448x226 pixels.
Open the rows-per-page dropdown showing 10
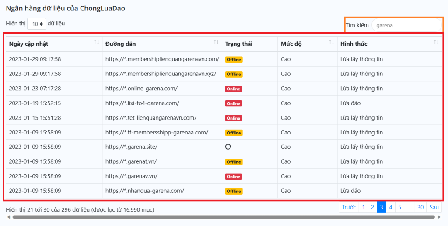36,24
